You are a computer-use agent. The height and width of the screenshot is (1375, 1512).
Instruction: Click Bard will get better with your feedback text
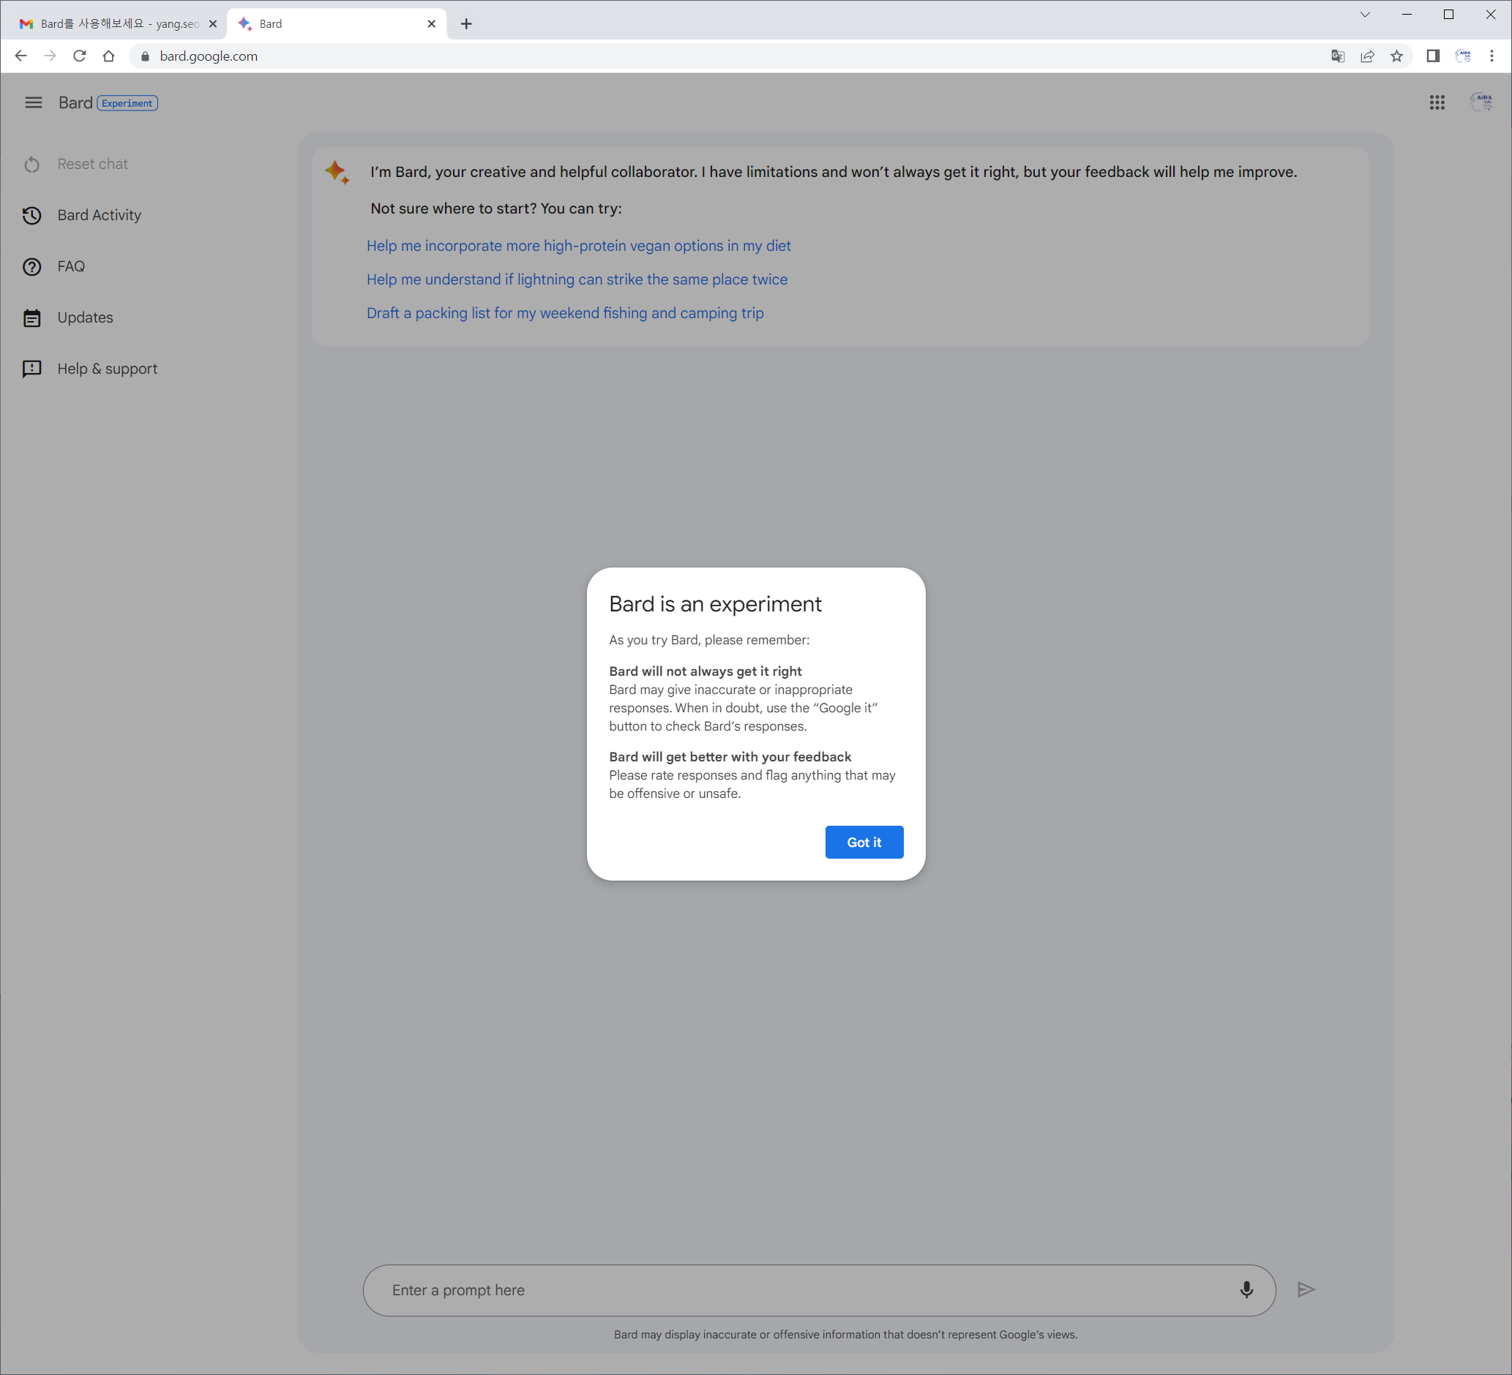click(730, 757)
